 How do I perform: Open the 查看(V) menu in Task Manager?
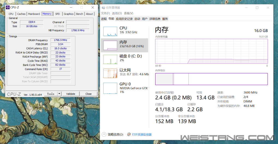[x=129, y=13]
